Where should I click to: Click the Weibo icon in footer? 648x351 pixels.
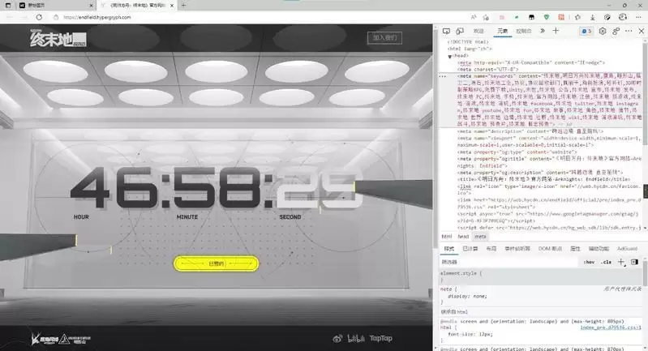click(337, 337)
